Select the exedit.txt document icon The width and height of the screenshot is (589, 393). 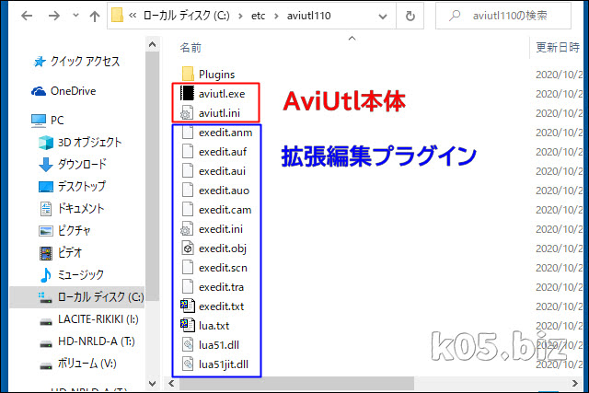click(x=188, y=306)
